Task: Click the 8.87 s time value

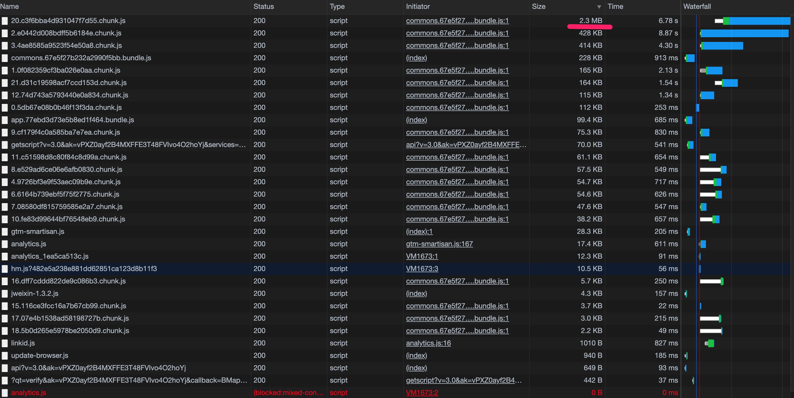Action: click(668, 33)
